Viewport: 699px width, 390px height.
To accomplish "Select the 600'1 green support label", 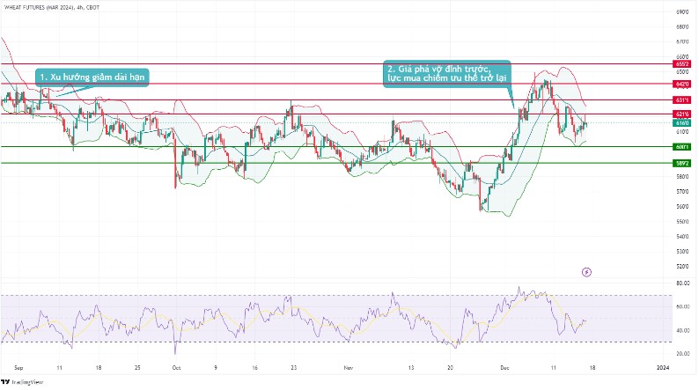I will click(x=682, y=147).
